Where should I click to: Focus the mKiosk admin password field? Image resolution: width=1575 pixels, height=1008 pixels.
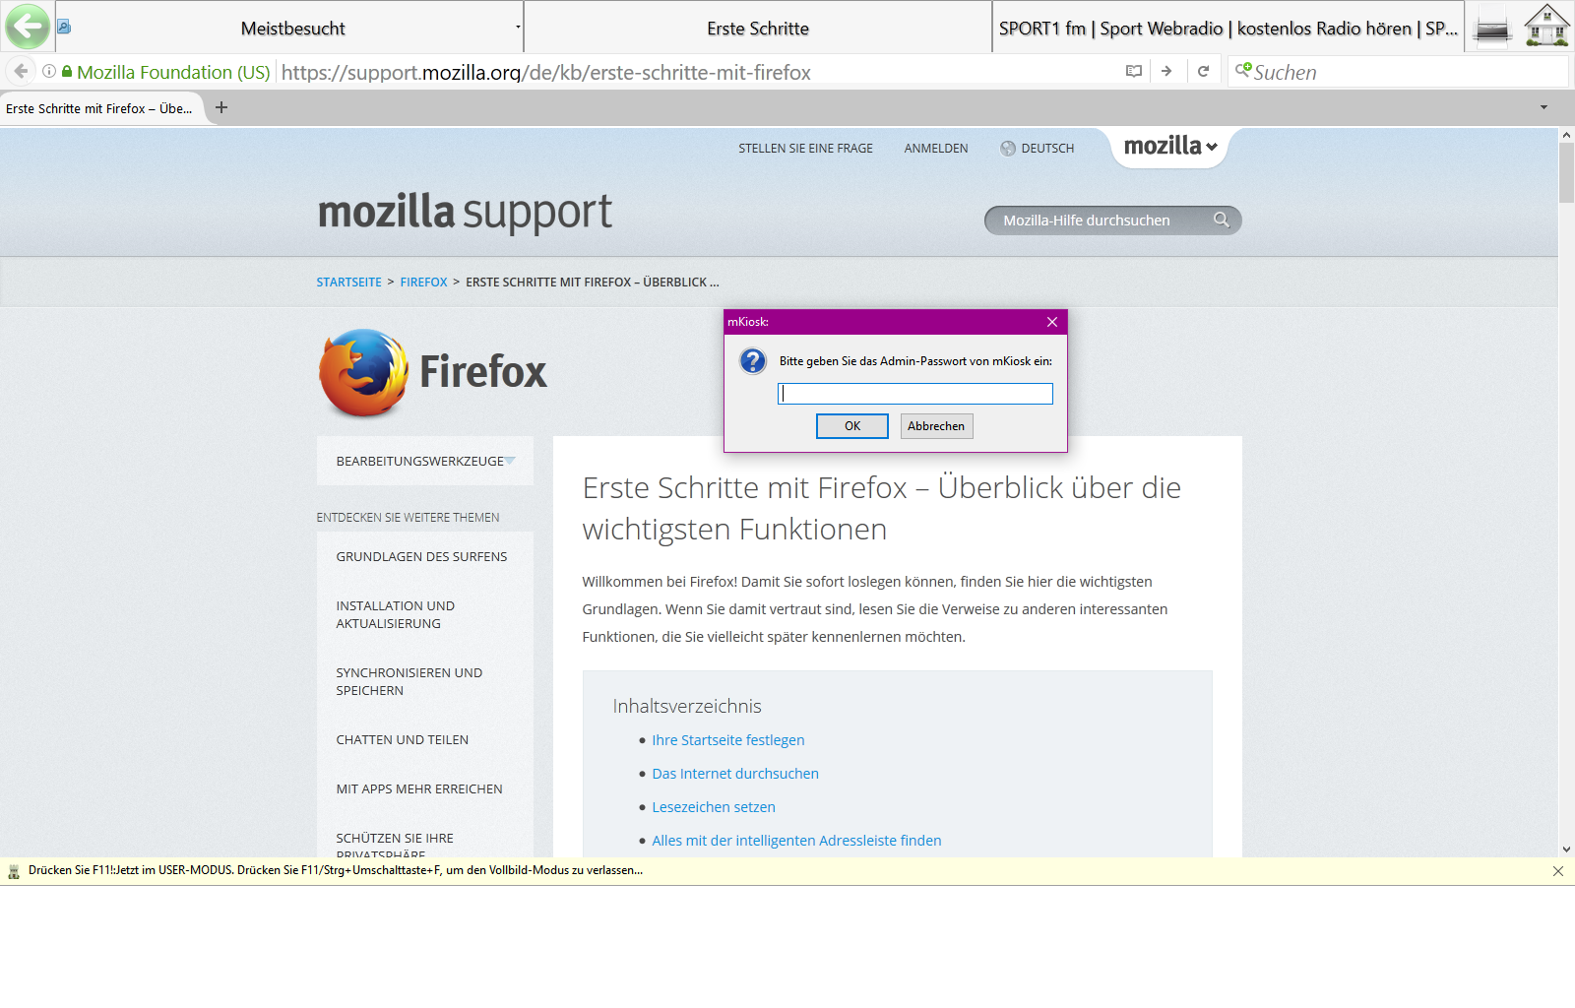click(x=915, y=394)
